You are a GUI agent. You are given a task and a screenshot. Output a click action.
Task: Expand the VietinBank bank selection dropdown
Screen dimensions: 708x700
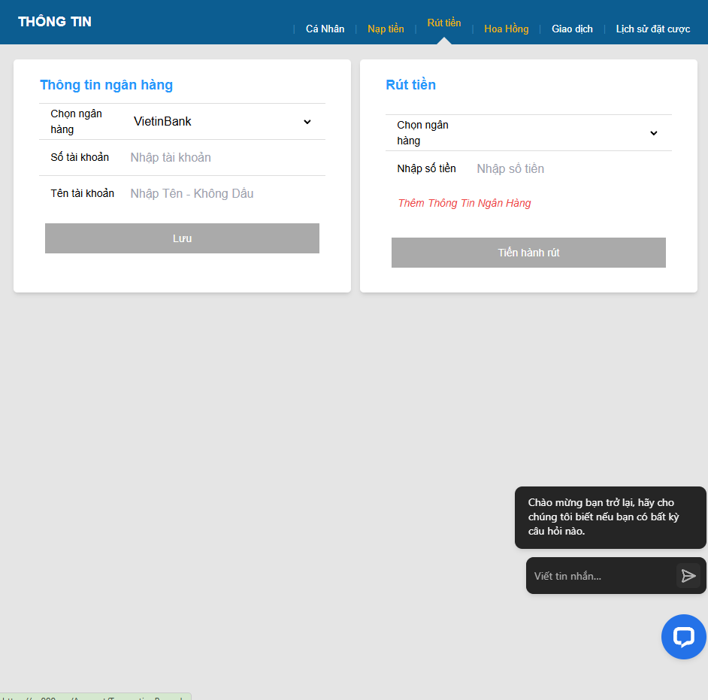(x=222, y=122)
